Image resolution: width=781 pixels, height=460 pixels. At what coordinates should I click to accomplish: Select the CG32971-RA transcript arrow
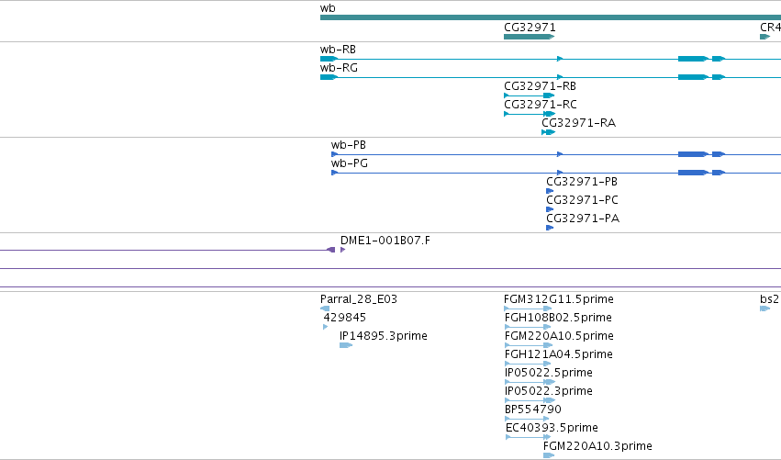coord(548,132)
